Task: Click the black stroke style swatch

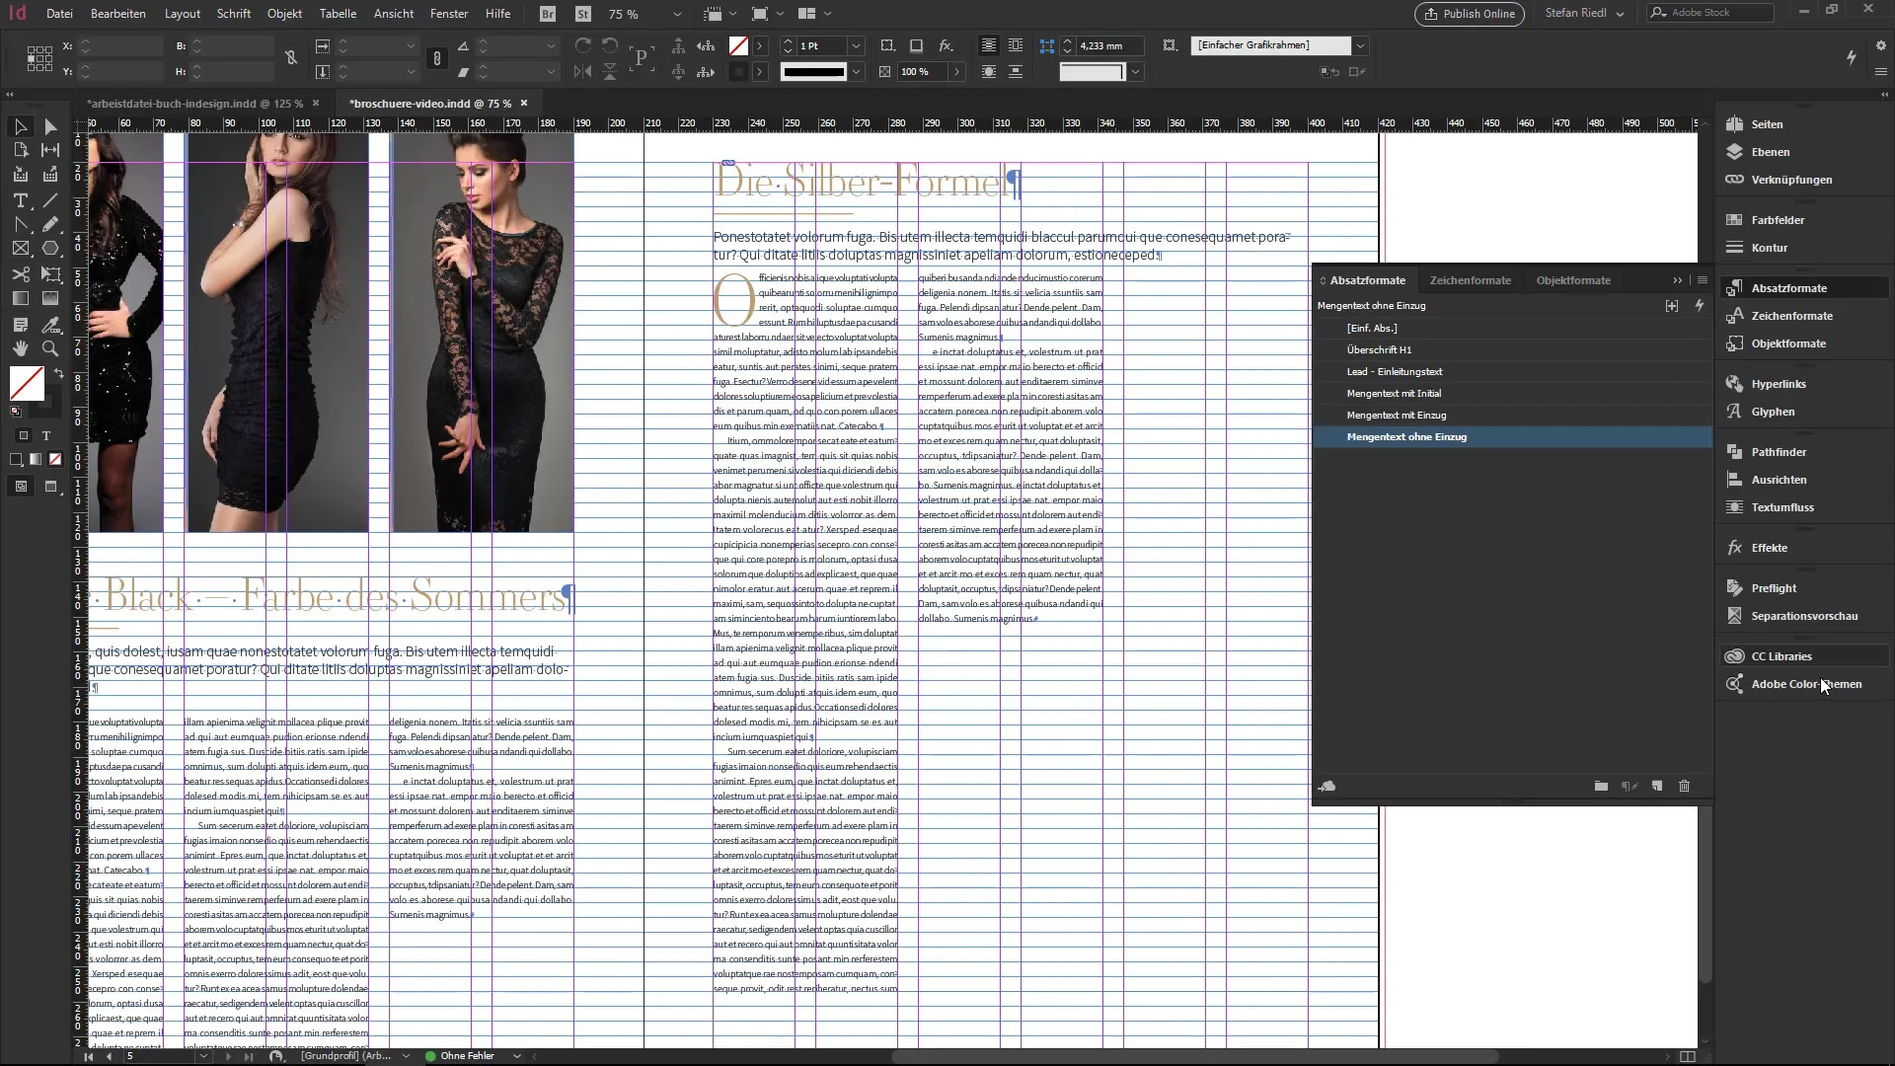Action: [x=814, y=72]
